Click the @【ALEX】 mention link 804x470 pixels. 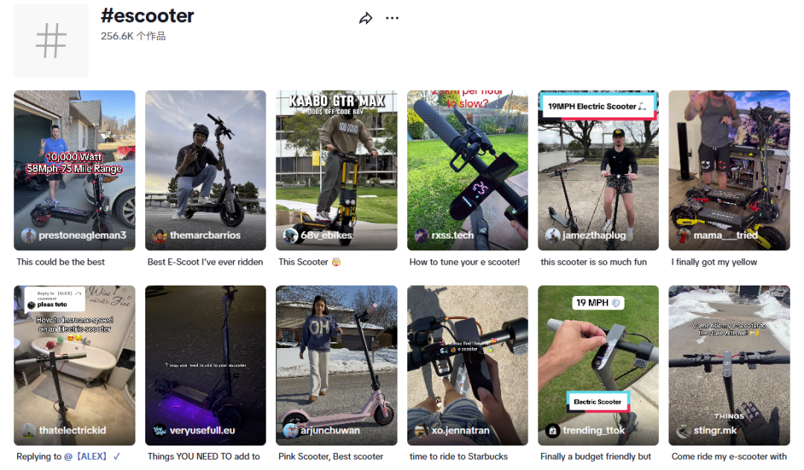click(85, 456)
